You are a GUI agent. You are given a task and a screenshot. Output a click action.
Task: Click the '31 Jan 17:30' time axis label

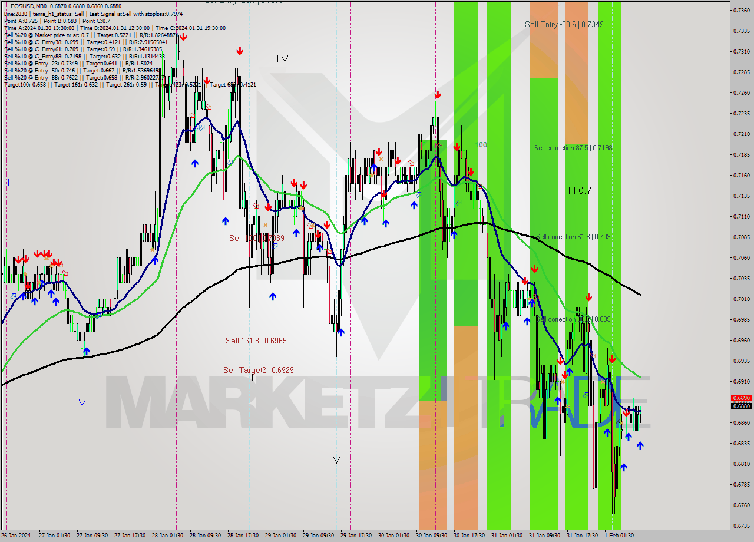pos(582,536)
